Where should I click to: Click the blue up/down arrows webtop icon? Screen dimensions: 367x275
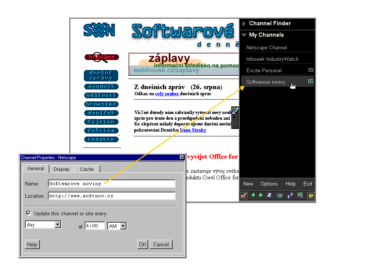(x=290, y=195)
